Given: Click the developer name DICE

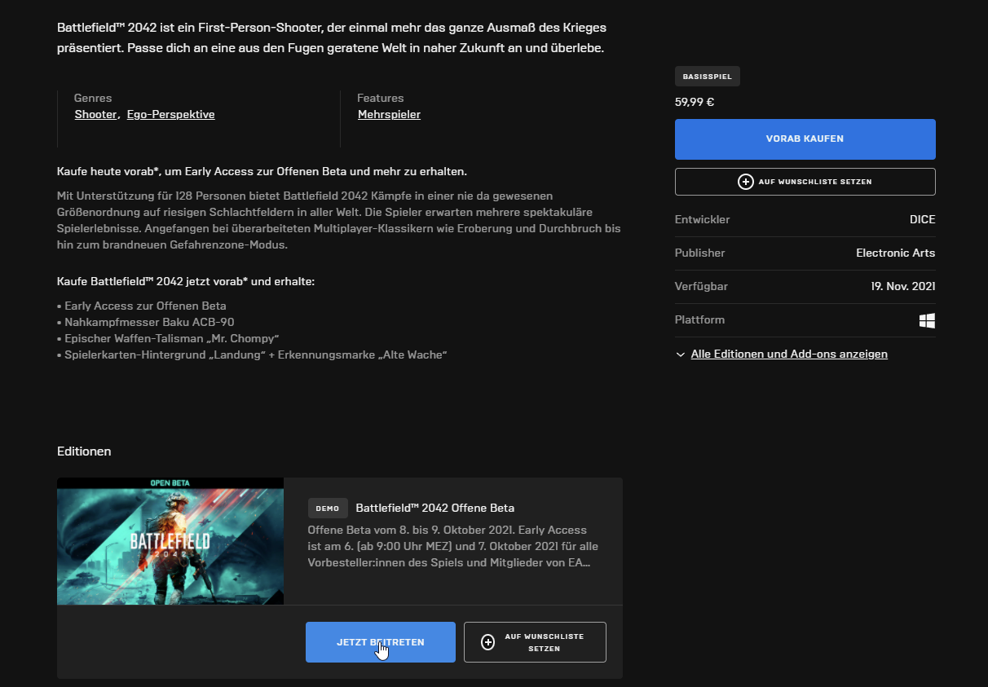Looking at the screenshot, I should (922, 220).
